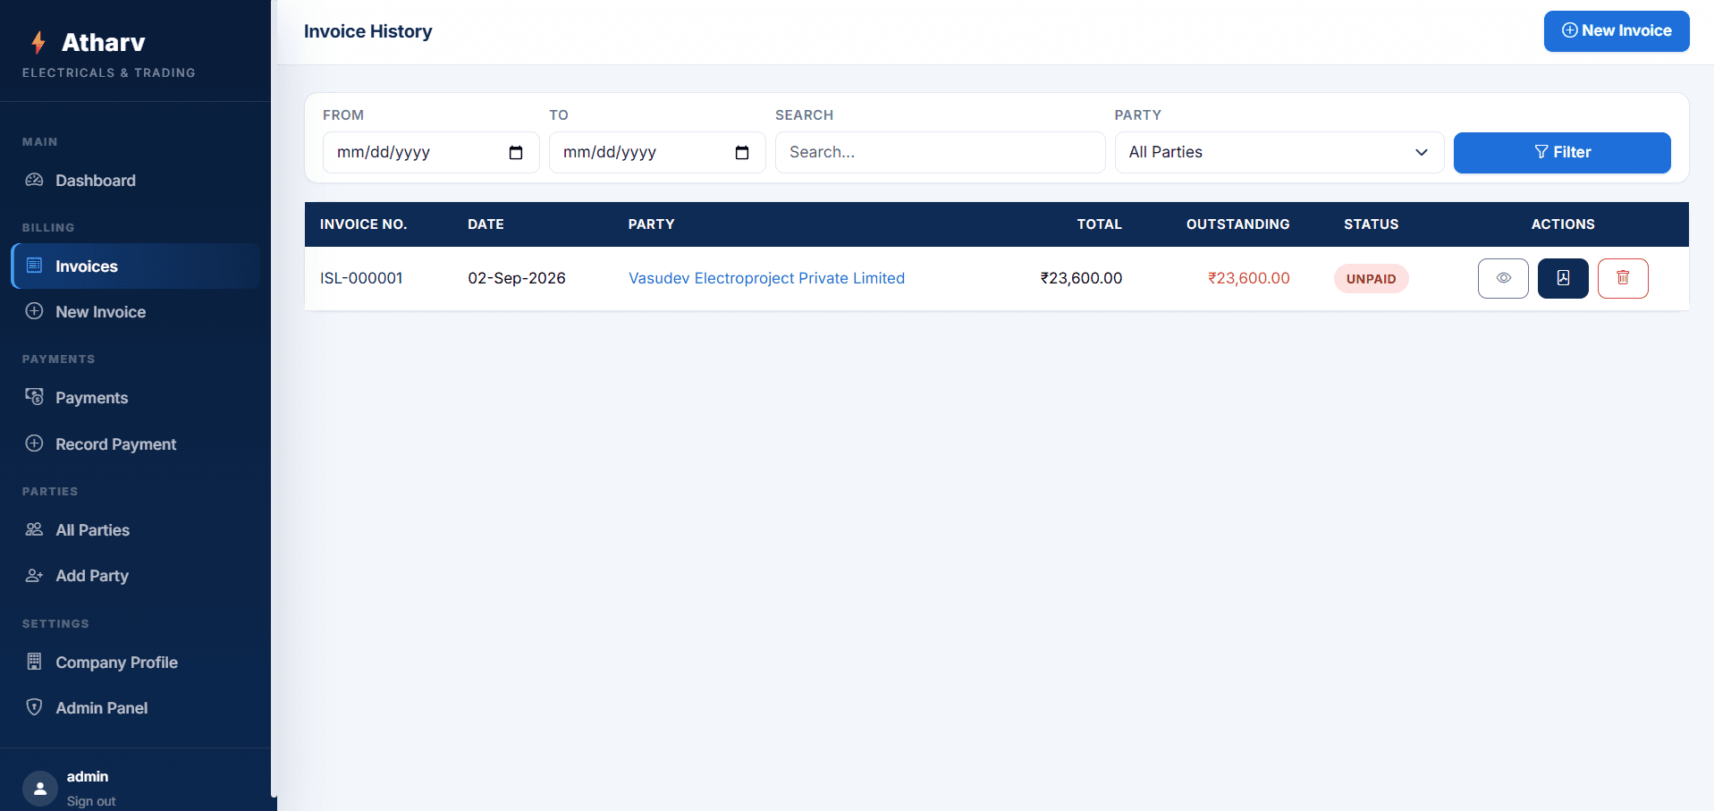Delete invoice ISL-000001 with trash button
The image size is (1714, 811).
(x=1623, y=278)
